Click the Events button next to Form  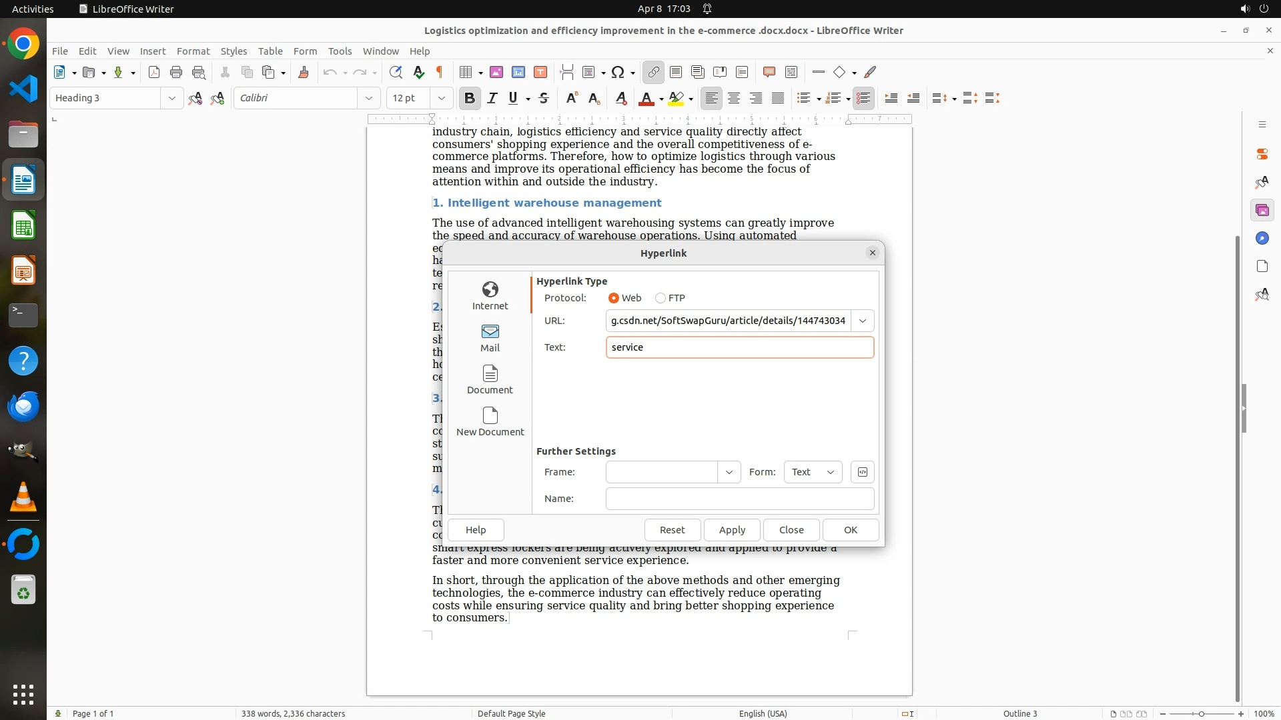pyautogui.click(x=862, y=472)
